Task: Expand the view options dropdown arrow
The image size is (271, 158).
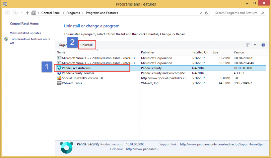Action: (255, 45)
